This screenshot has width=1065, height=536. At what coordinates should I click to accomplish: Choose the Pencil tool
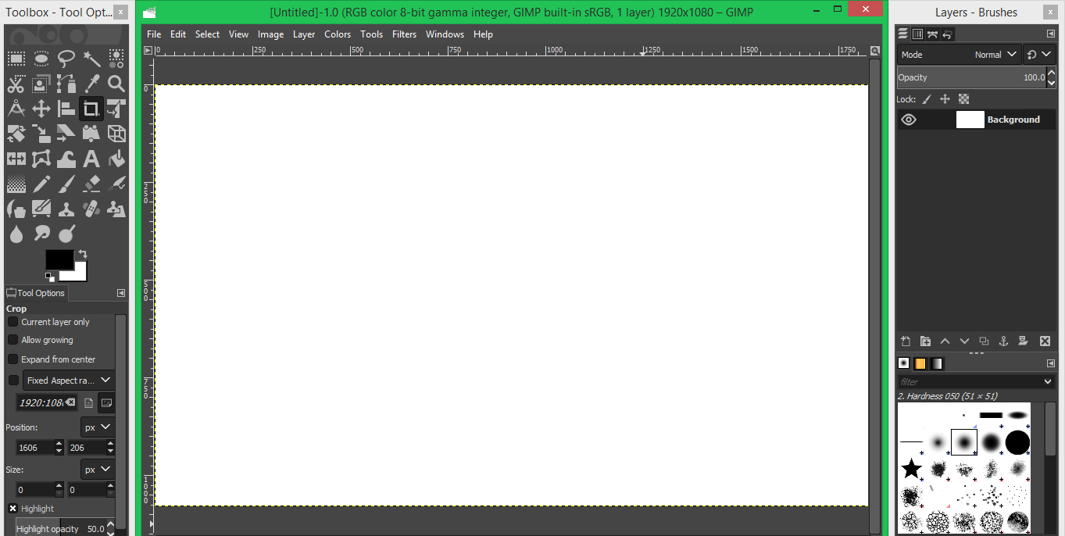(41, 184)
